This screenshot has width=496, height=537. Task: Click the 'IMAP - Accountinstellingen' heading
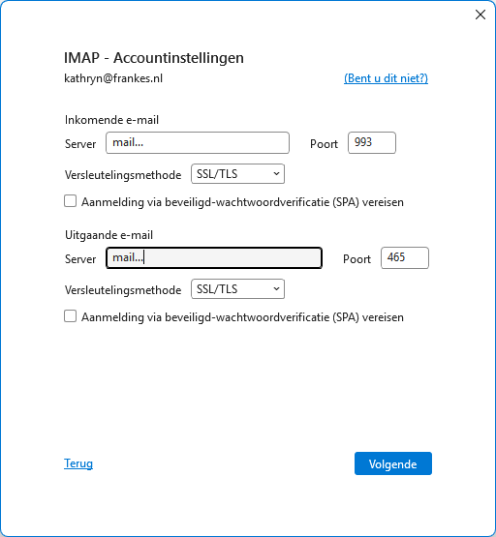154,57
